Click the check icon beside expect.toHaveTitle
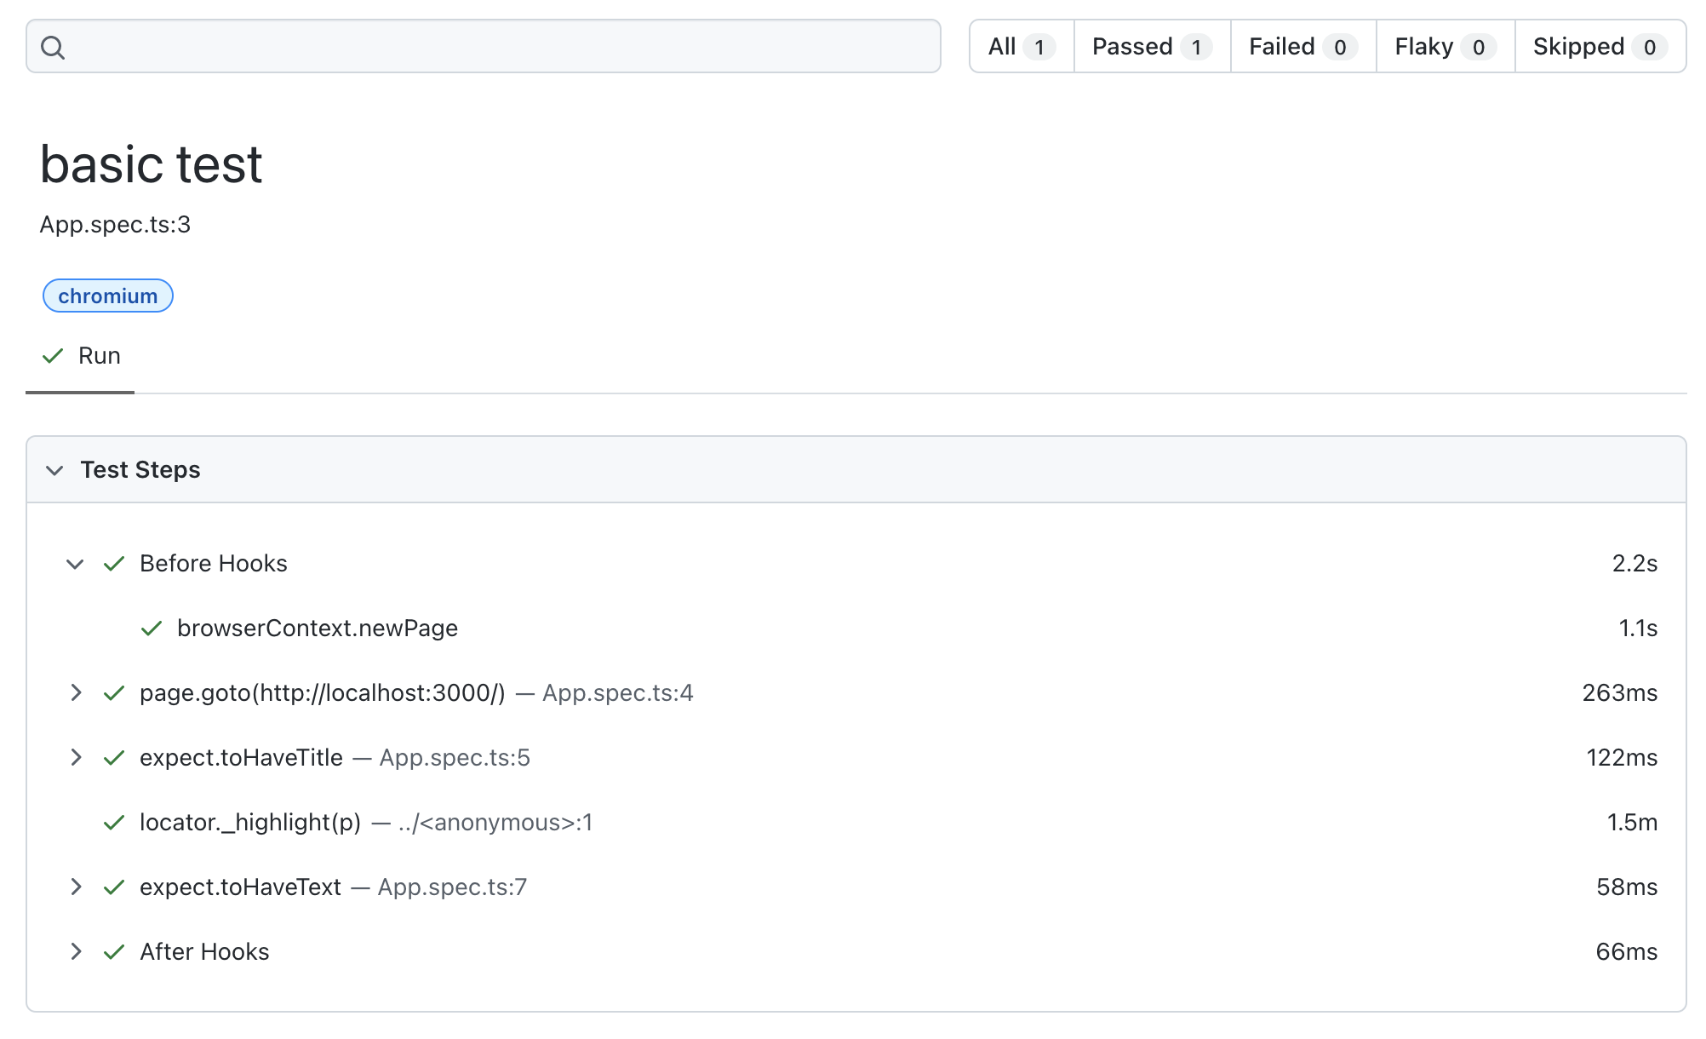 [x=115, y=757]
